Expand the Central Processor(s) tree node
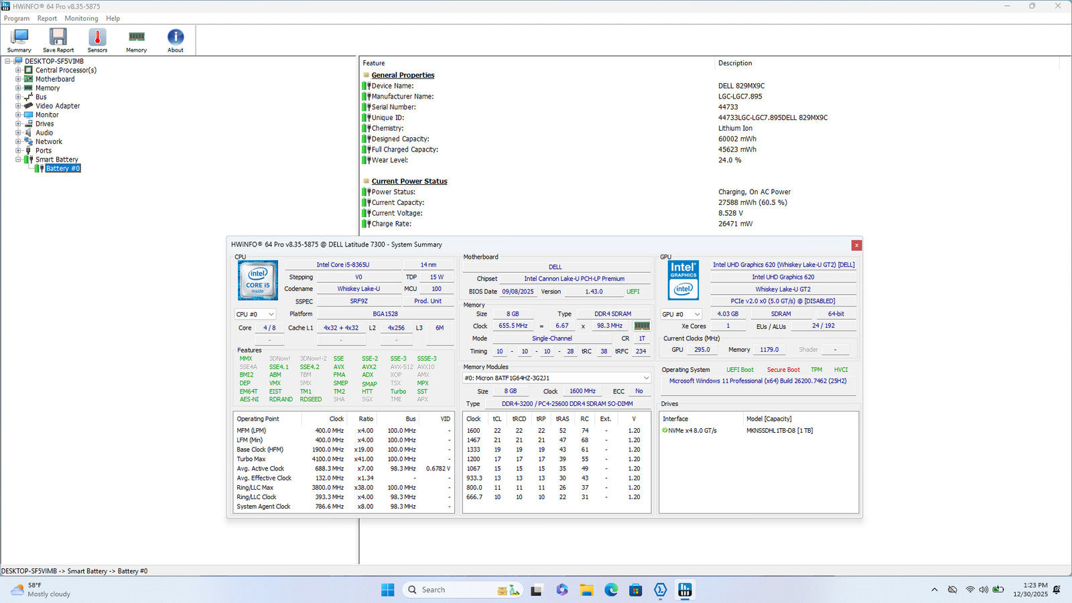Screen dimensions: 1072x603 (18, 70)
